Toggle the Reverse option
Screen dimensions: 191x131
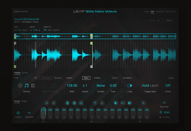tap(58, 78)
